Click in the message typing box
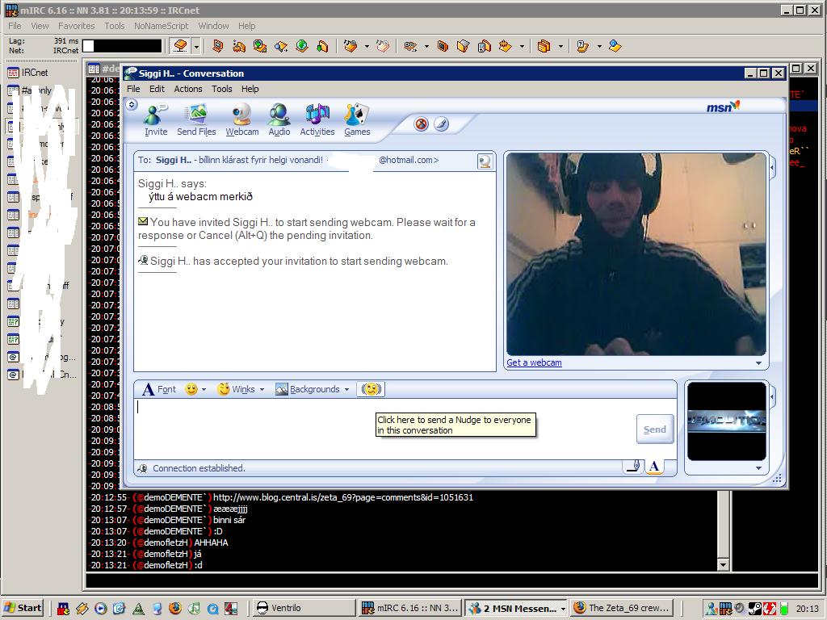Screen dimensions: 827x620 coord(384,429)
